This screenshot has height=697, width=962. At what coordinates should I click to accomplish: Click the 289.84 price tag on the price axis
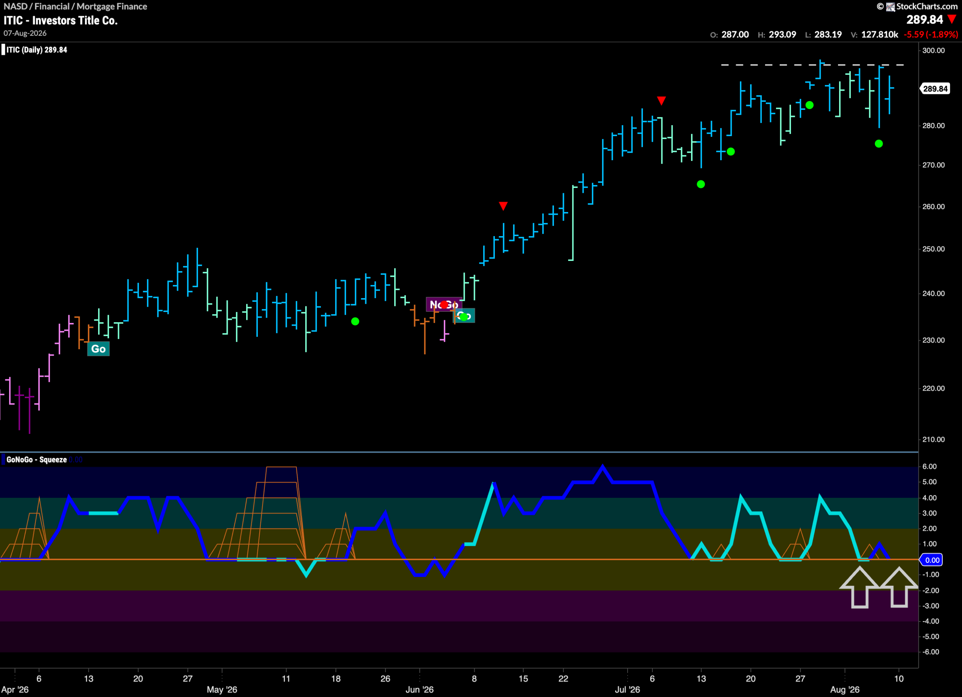[935, 89]
